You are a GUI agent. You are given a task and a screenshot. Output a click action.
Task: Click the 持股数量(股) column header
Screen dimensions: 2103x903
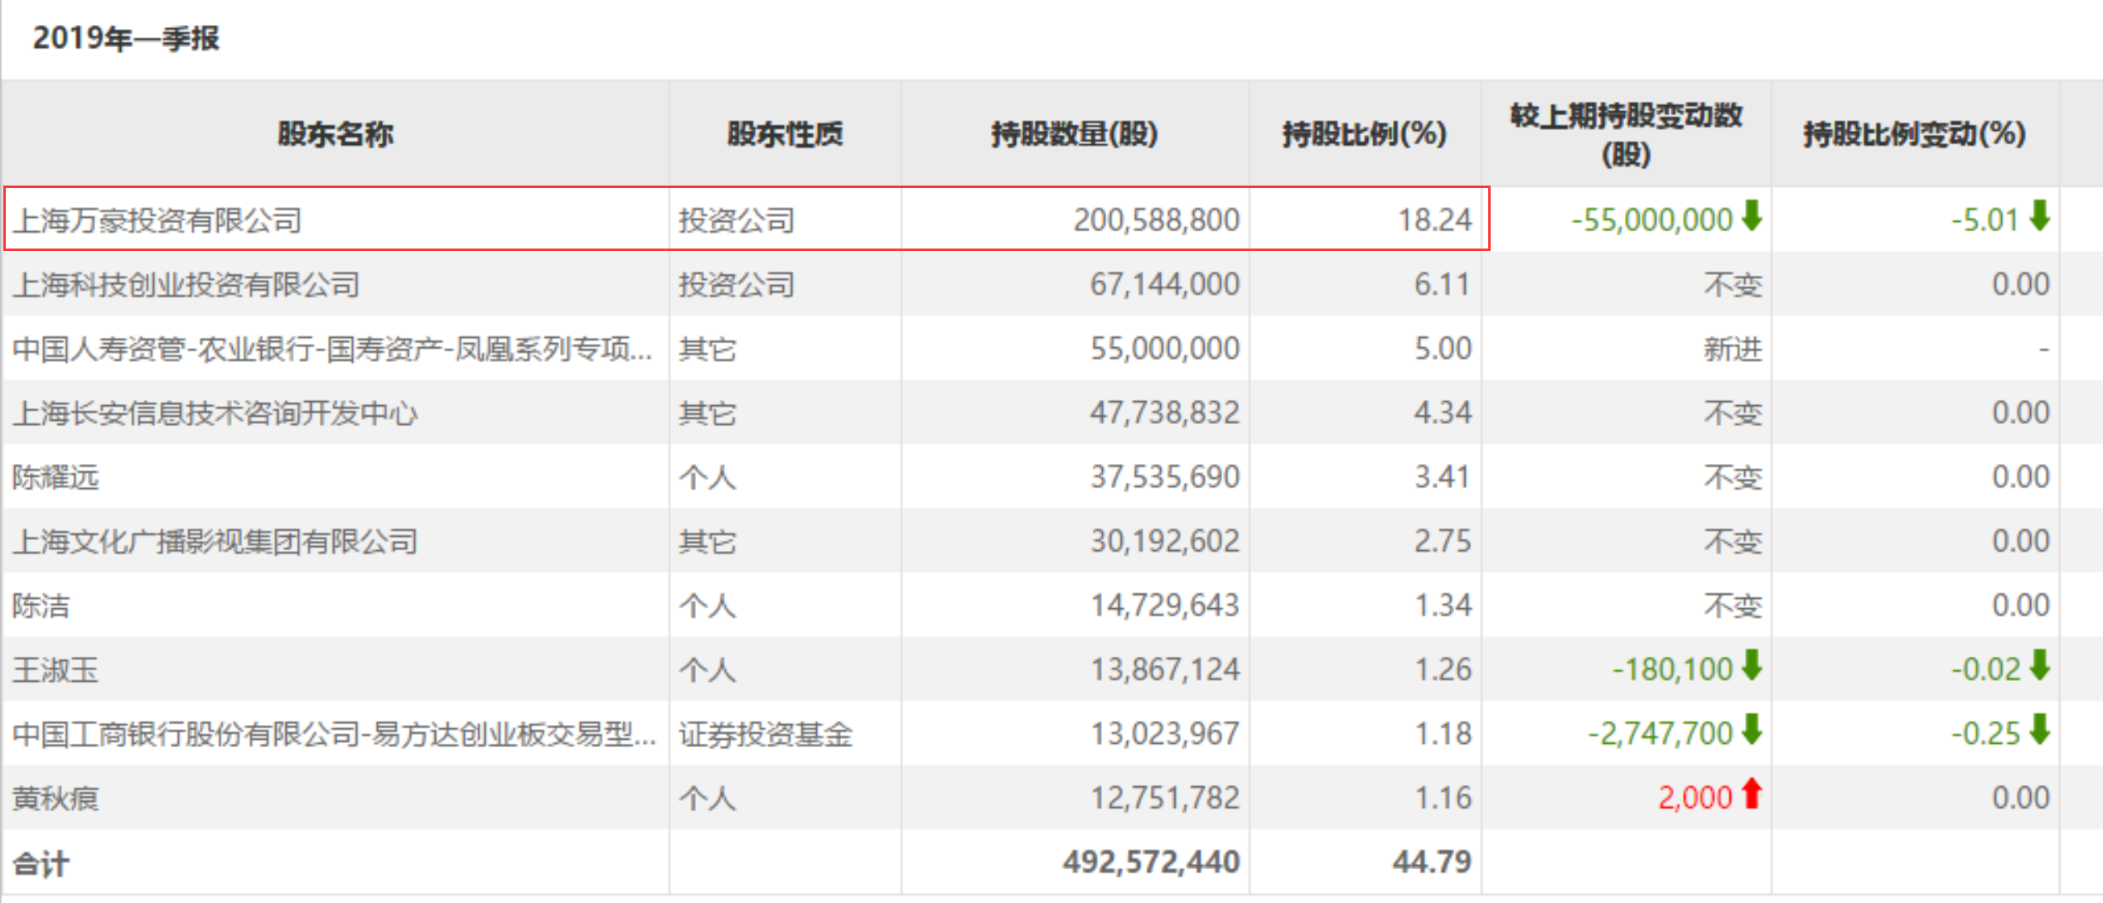click(1074, 133)
